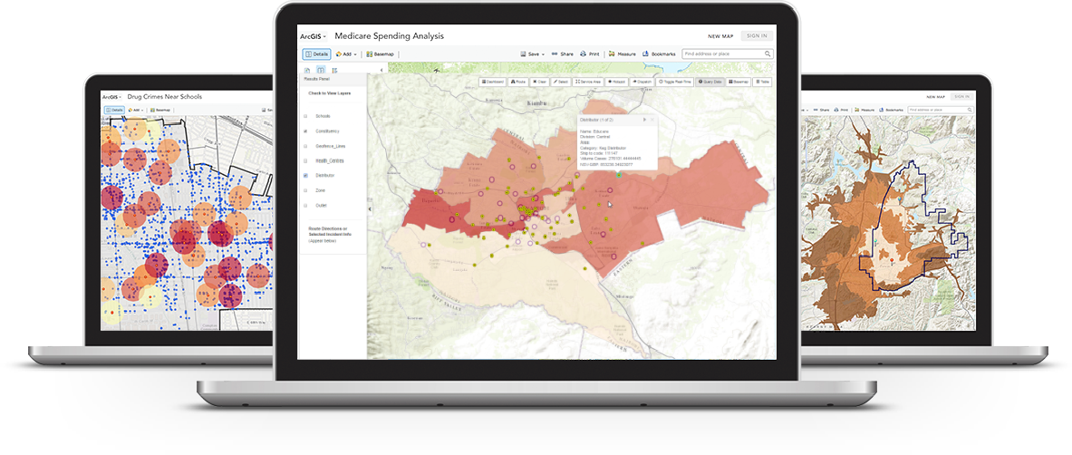Click NEW MAP in Medicare Spending Analysis header
This screenshot has width=1072, height=455.
[720, 36]
